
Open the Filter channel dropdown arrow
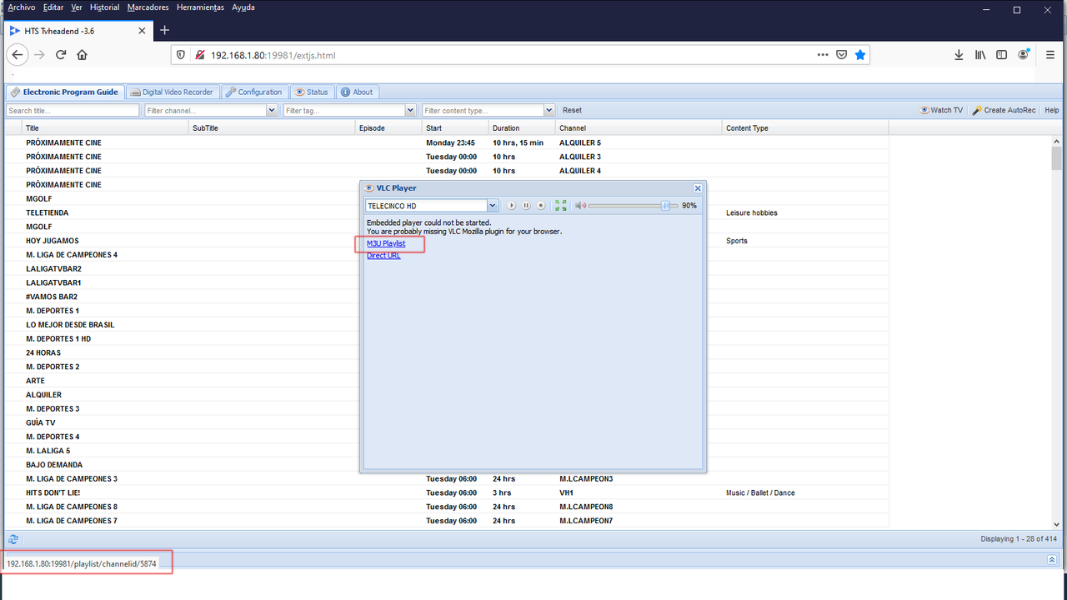click(x=272, y=110)
